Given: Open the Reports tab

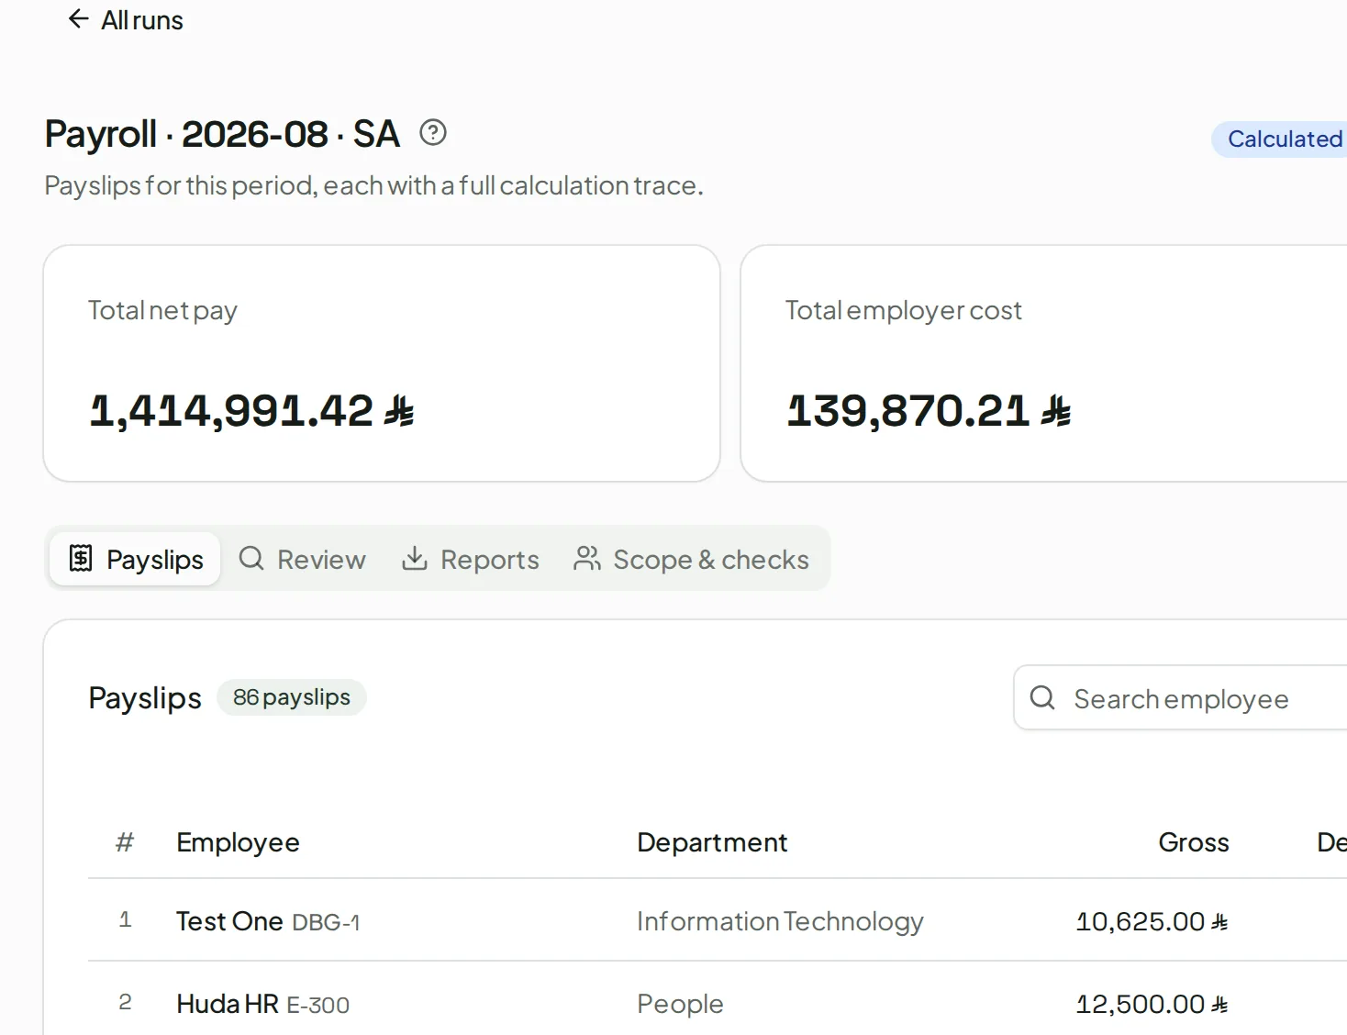Looking at the screenshot, I should point(471,559).
